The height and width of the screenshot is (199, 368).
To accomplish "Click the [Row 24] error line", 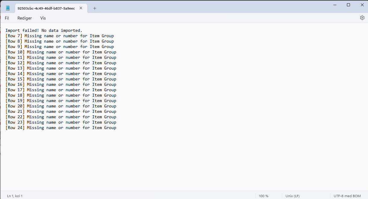I will 61,128.
